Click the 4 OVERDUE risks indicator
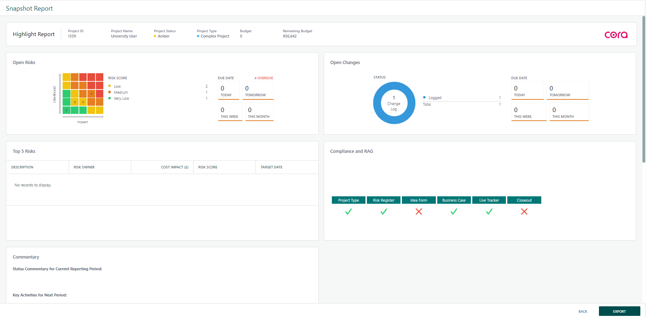The image size is (646, 318). 264,78
